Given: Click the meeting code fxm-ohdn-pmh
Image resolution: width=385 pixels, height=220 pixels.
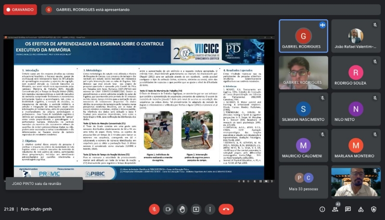Looking at the screenshot, I should coord(37,209).
